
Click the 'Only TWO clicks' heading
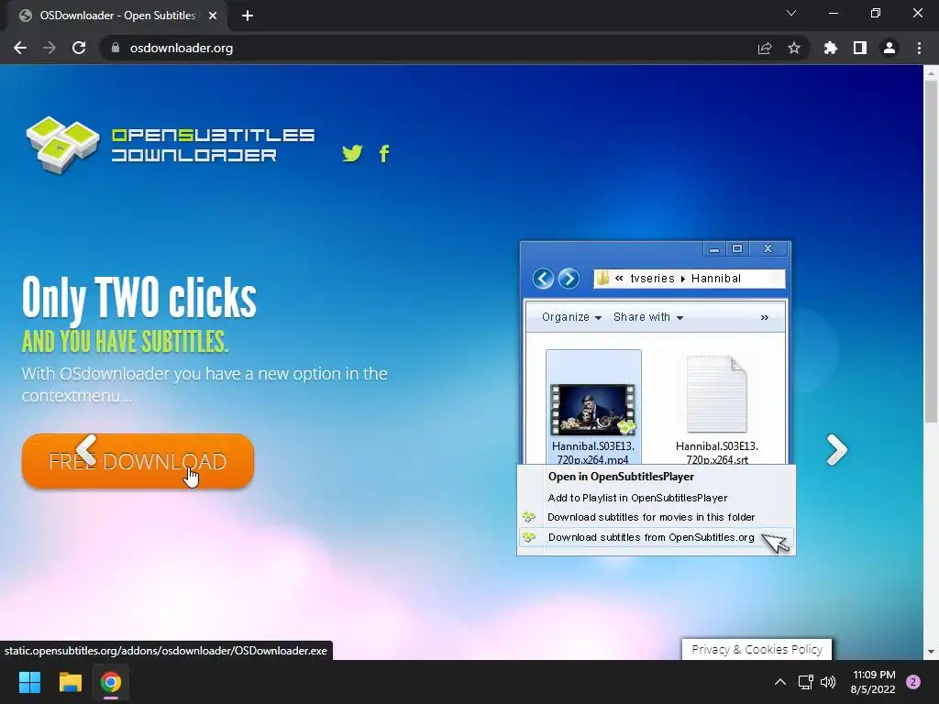click(139, 298)
